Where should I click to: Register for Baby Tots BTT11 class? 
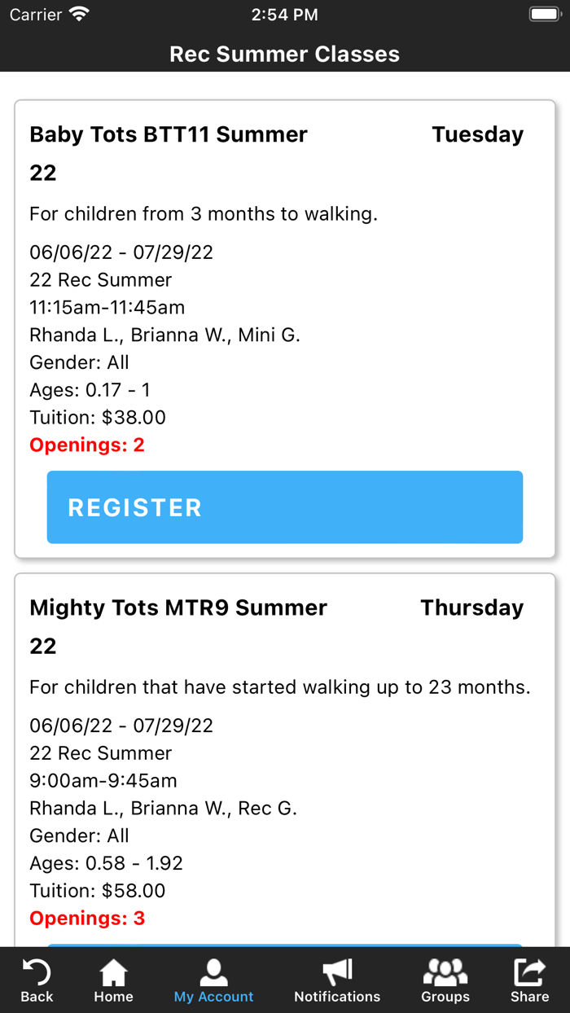click(x=285, y=507)
